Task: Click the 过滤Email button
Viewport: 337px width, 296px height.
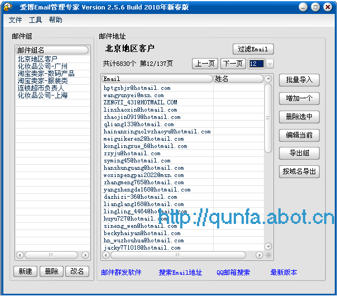Action: tap(253, 49)
